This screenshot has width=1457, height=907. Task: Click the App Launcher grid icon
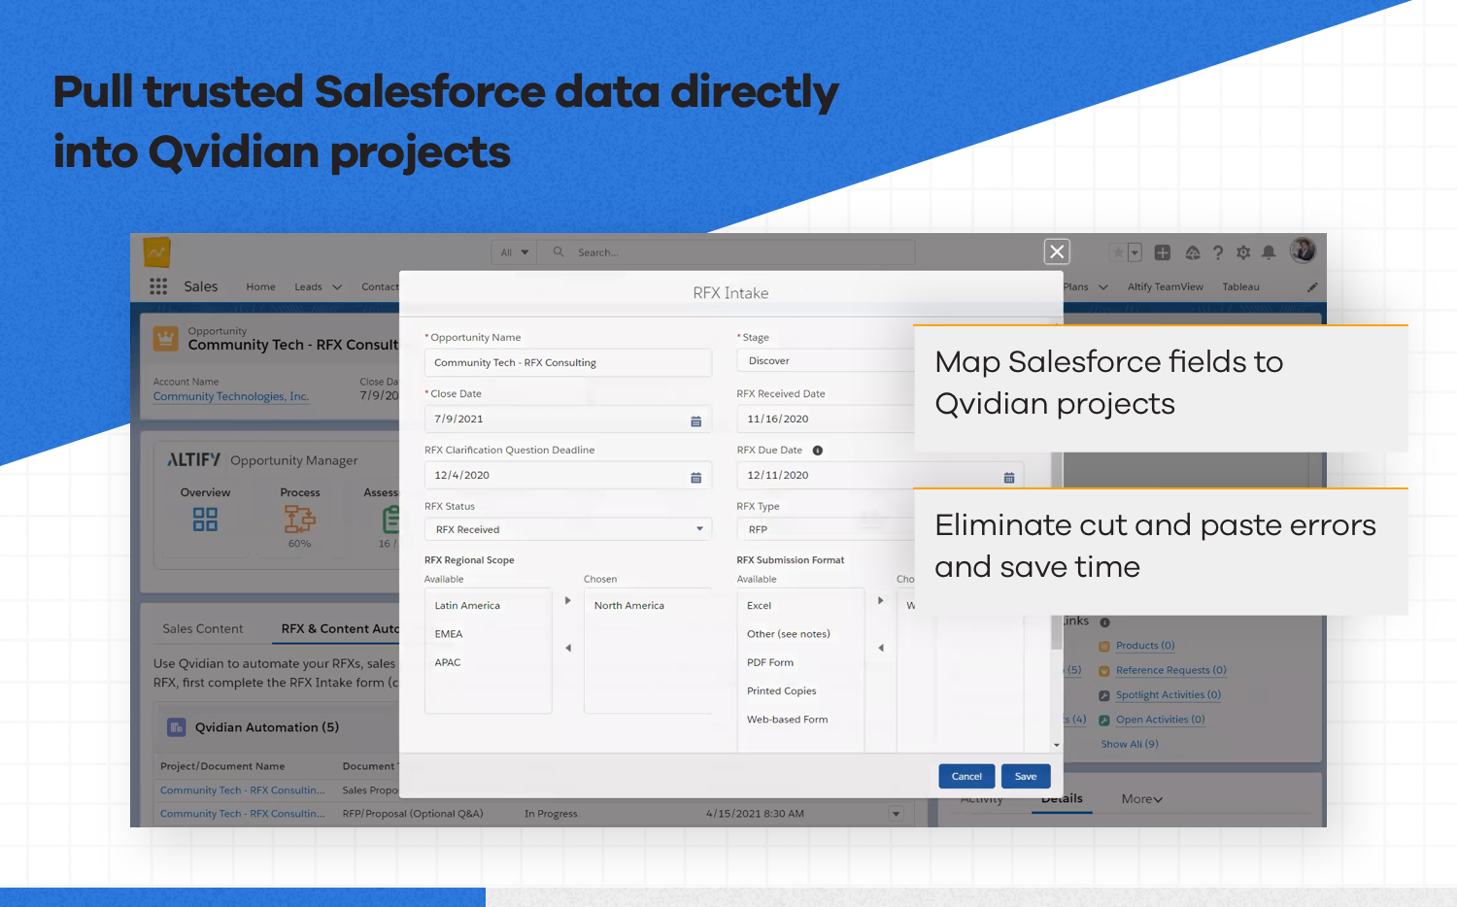(x=158, y=286)
